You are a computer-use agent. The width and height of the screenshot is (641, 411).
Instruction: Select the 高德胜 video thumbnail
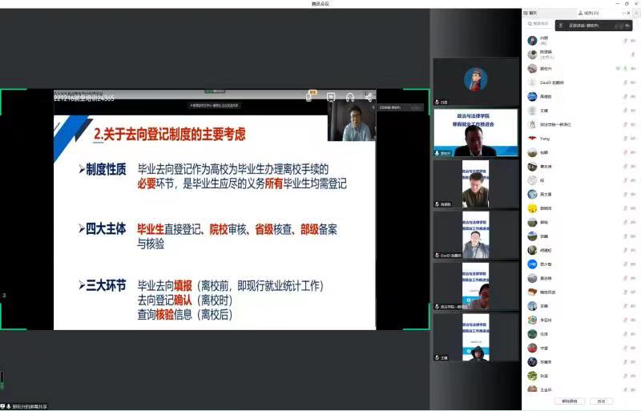click(475, 183)
